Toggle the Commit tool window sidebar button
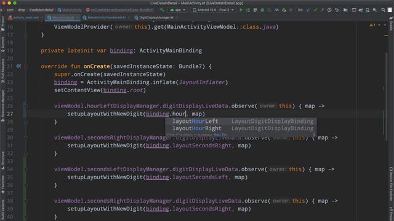Viewport: 394px width, 221px height. click(x=2, y=44)
